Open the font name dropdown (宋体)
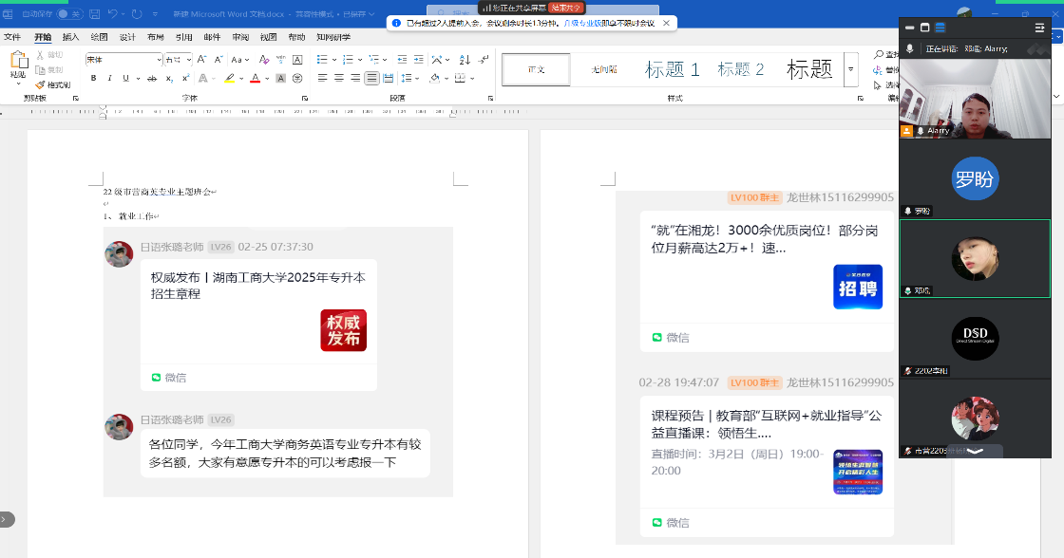The height and width of the screenshot is (558, 1064). 158,60
